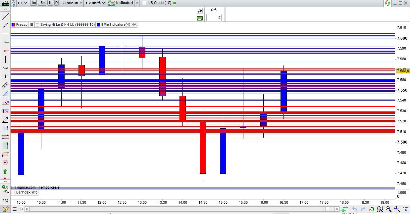The image size is (410, 214).
Task: Open drawing objects settings icon
Action: 5,189
